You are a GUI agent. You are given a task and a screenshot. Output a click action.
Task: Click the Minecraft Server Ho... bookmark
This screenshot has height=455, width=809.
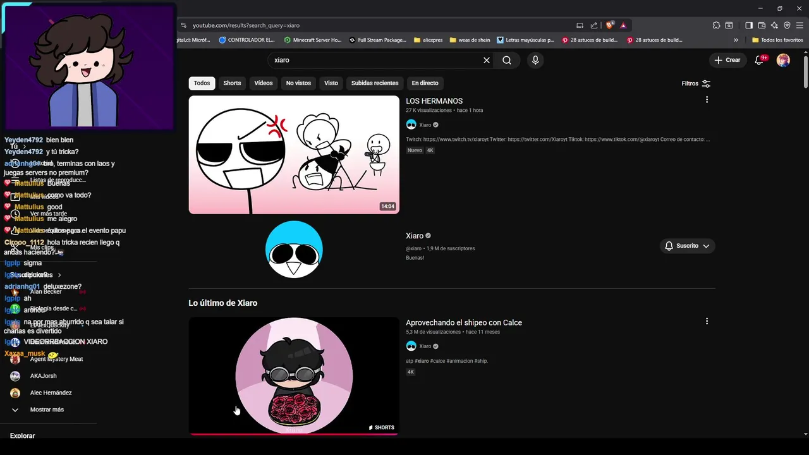click(x=313, y=40)
